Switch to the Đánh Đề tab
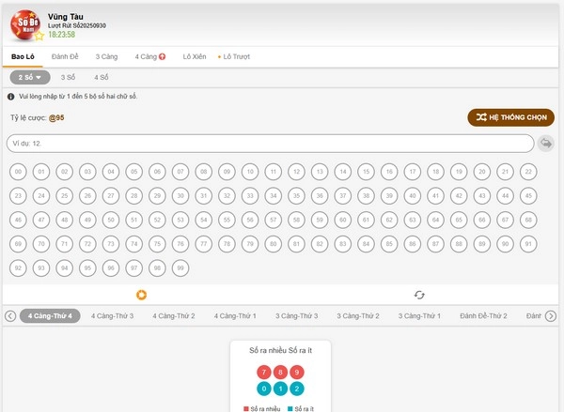Image resolution: width=564 pixels, height=412 pixels. (x=66, y=57)
